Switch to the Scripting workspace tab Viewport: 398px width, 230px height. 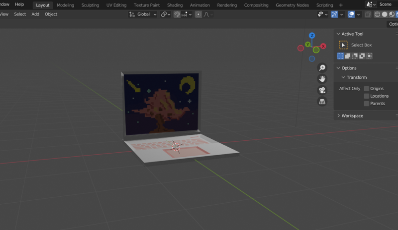click(324, 5)
